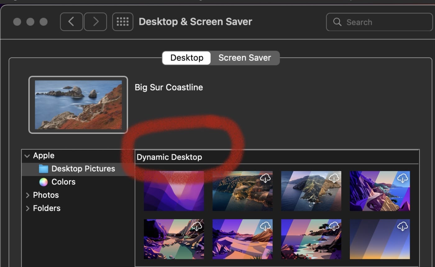
Task: Open the Show All preferences grid
Action: tap(122, 22)
